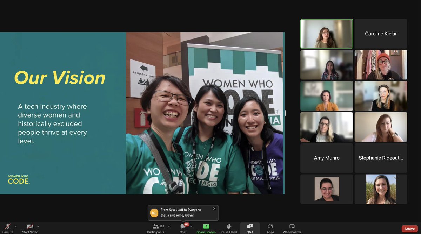The image size is (421, 234).
Task: Click the Raise Hand icon
Action: [229, 226]
